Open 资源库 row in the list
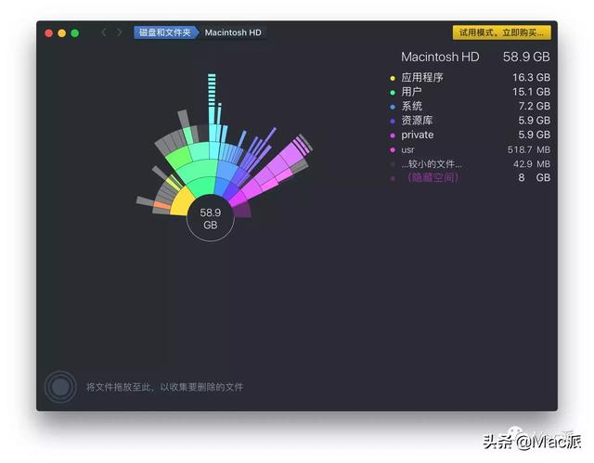 pos(470,121)
